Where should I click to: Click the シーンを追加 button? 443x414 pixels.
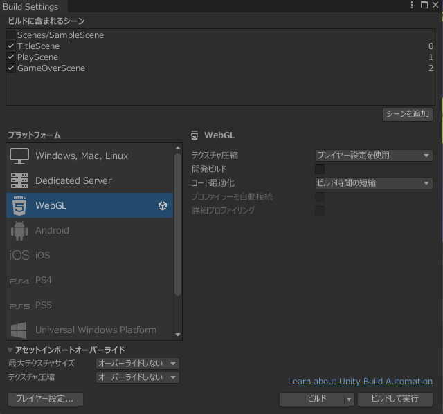tap(408, 114)
